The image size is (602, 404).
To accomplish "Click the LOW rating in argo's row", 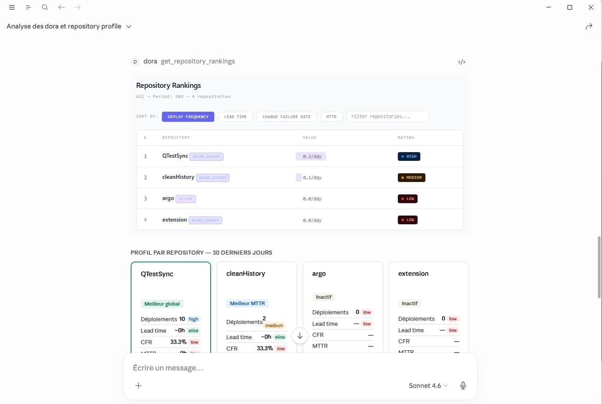I will click(407, 199).
